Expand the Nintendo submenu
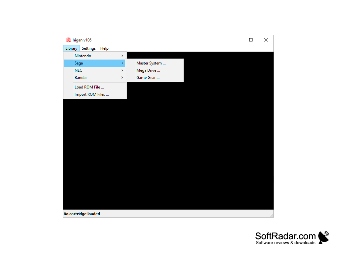The height and width of the screenshot is (253, 337). [95, 56]
